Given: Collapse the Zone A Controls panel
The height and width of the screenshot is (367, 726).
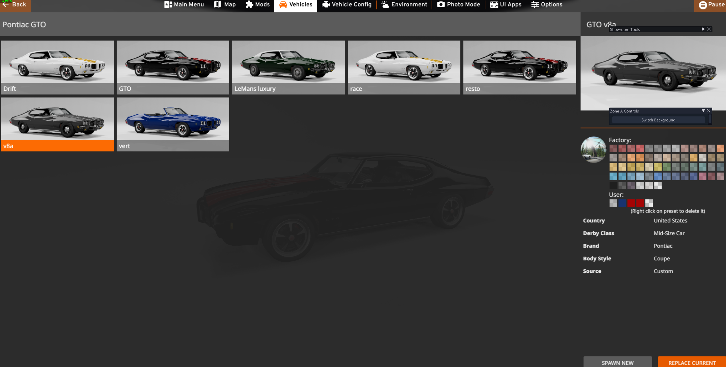Looking at the screenshot, I should (x=703, y=111).
